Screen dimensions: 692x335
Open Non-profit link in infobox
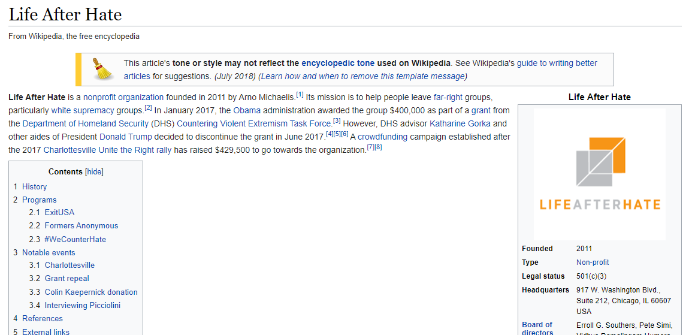coord(593,262)
